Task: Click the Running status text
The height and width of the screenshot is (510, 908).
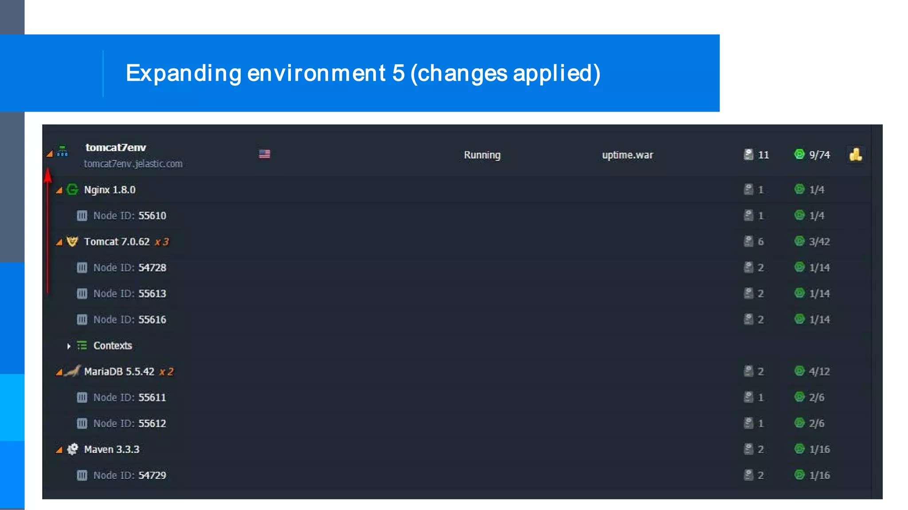Action: click(482, 155)
